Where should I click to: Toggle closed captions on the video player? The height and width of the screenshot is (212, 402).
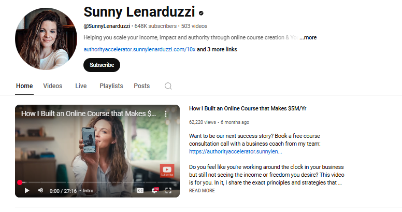click(140, 190)
